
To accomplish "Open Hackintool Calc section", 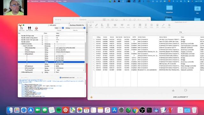I will pyautogui.click(x=157, y=26).
